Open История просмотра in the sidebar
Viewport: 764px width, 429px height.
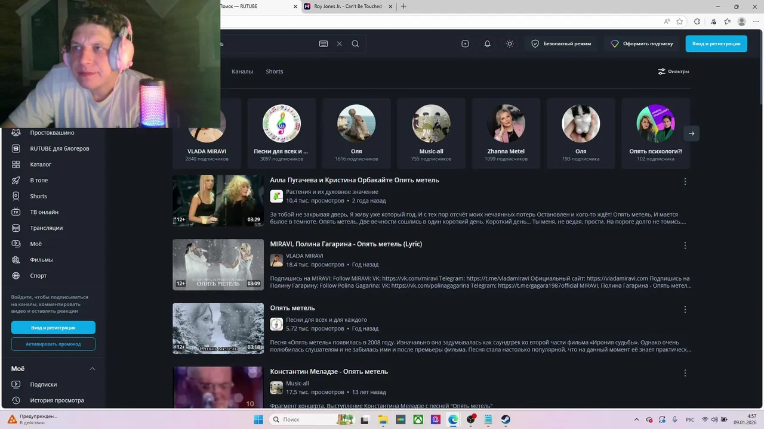click(x=57, y=400)
